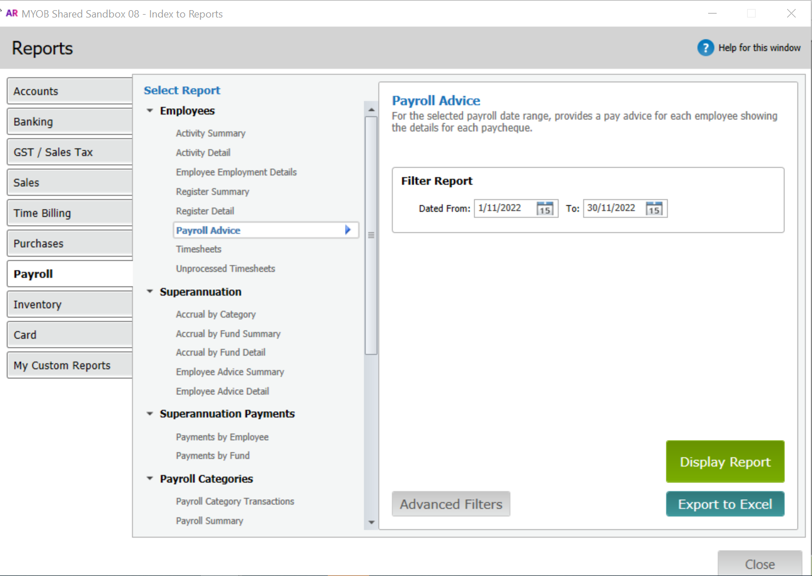812x576 pixels.
Task: Minimize the MYOB window
Action: 712,13
